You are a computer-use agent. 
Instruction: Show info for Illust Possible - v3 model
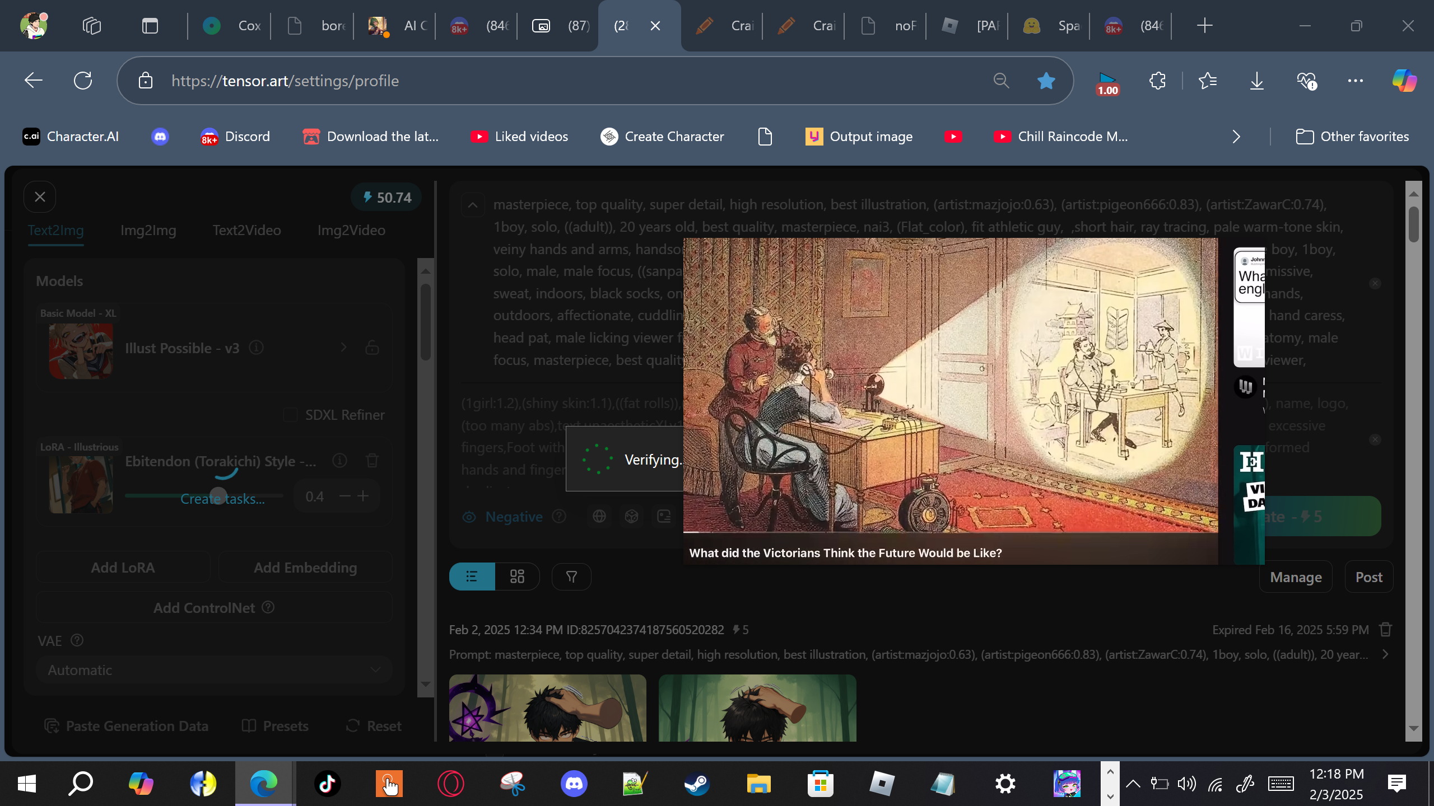(257, 348)
